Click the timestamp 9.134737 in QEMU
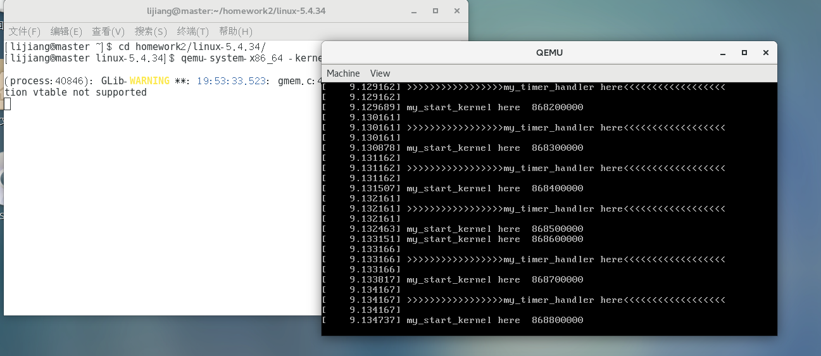 point(373,321)
